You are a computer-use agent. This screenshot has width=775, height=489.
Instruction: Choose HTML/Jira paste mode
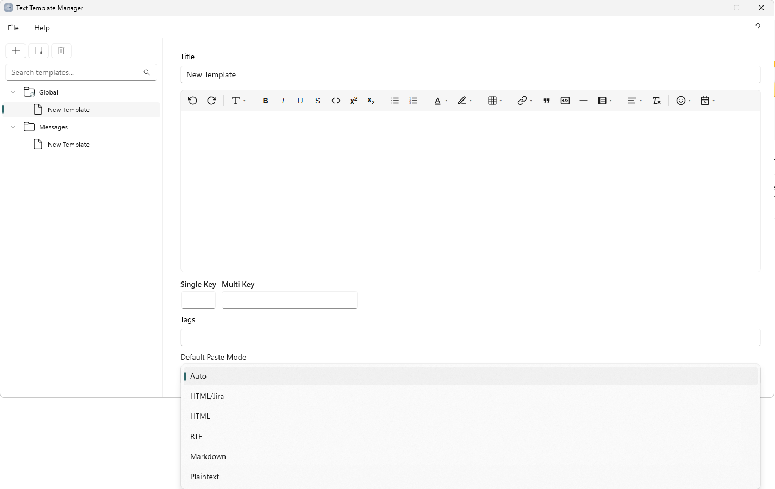coord(471,396)
